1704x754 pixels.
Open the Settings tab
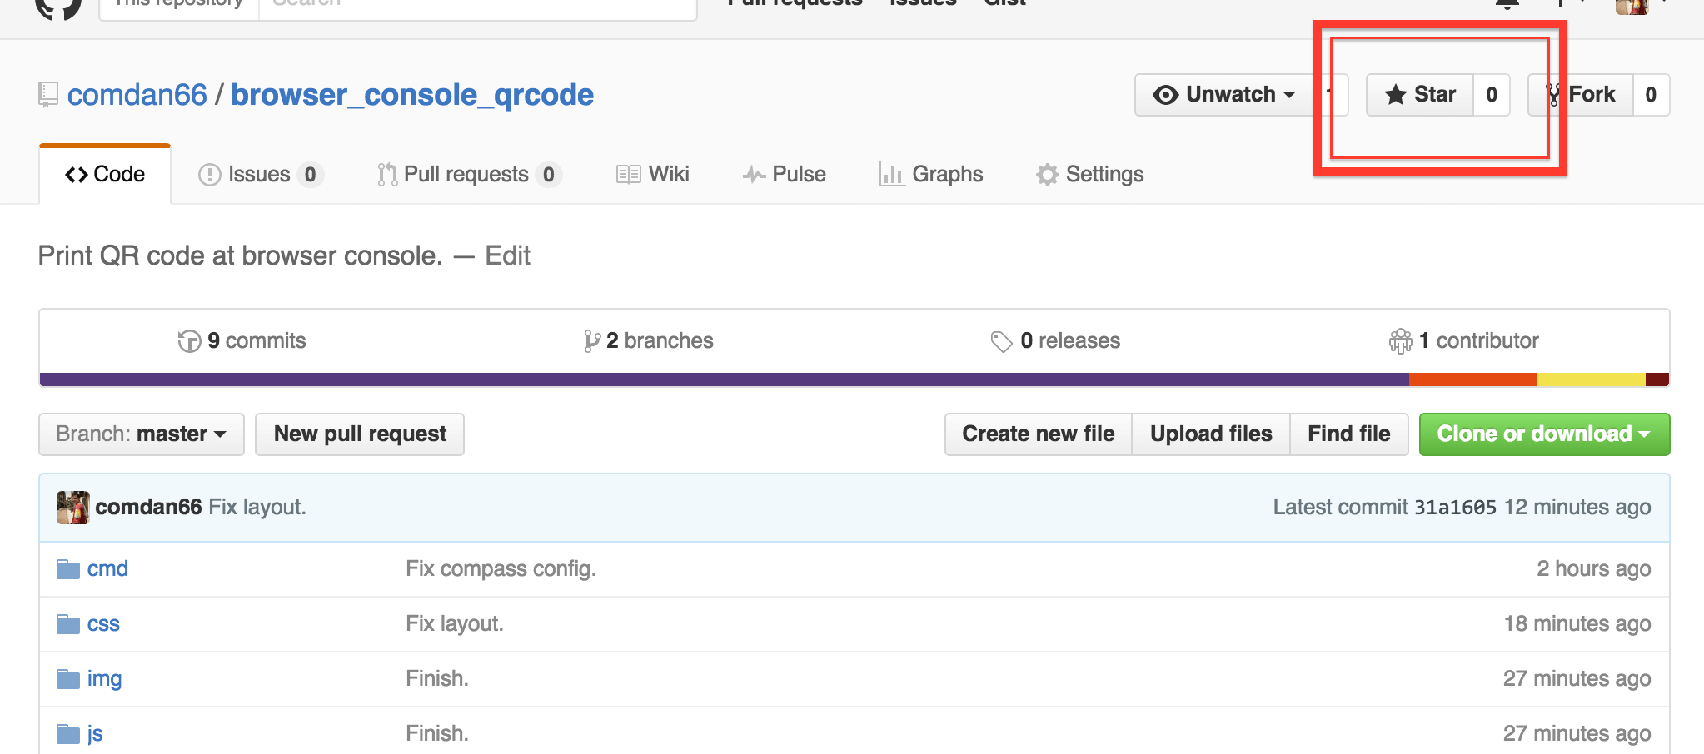coord(1089,174)
